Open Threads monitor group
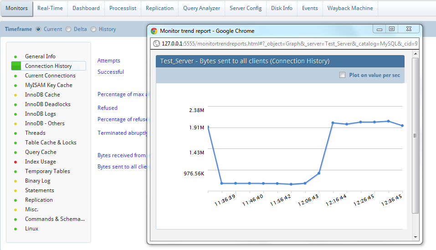Screen dimensions: 436x250 click(35, 133)
